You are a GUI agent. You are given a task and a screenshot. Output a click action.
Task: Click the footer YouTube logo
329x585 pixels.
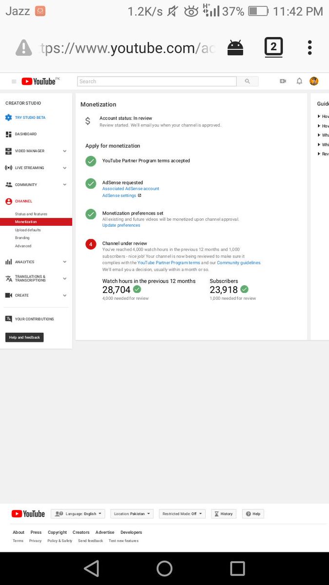click(28, 514)
